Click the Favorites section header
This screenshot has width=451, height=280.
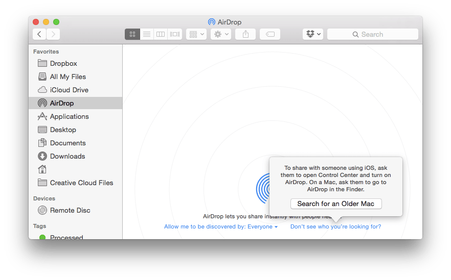point(46,52)
